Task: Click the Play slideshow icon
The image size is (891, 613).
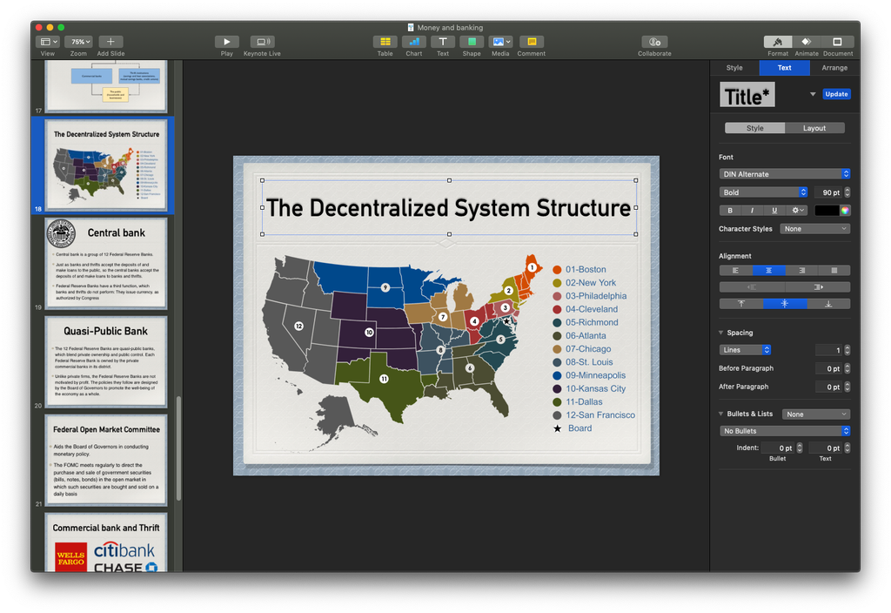Action: [227, 42]
